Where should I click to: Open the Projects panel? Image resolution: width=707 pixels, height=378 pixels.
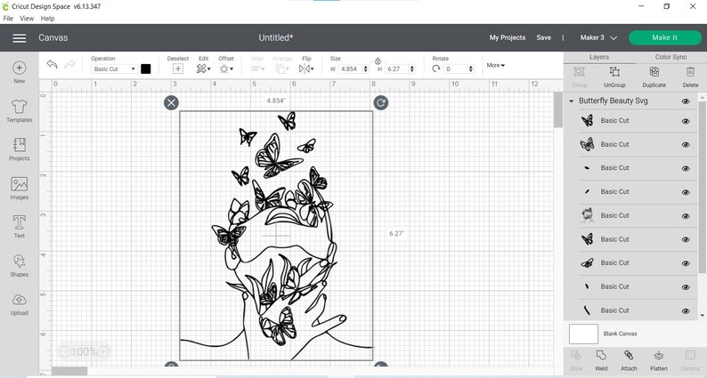(19, 149)
